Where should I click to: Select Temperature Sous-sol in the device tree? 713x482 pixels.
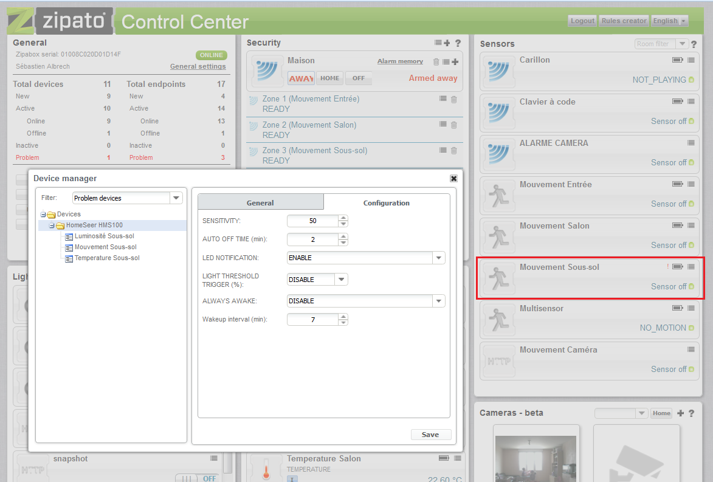[x=107, y=258]
